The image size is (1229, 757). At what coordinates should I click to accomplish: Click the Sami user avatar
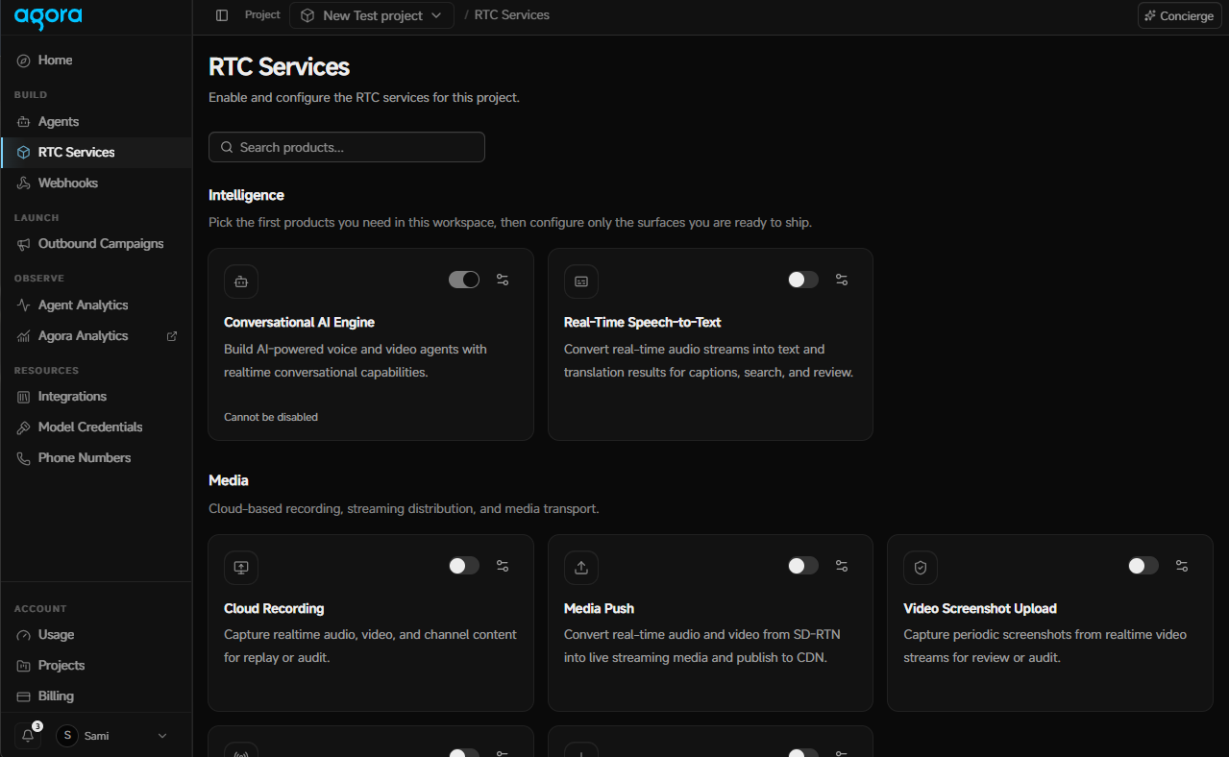pos(67,736)
